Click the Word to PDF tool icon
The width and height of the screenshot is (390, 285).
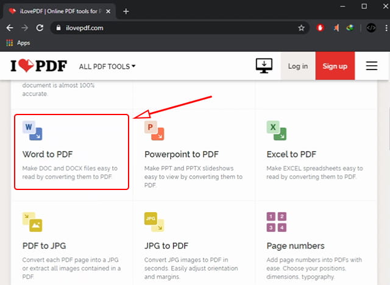[32, 131]
